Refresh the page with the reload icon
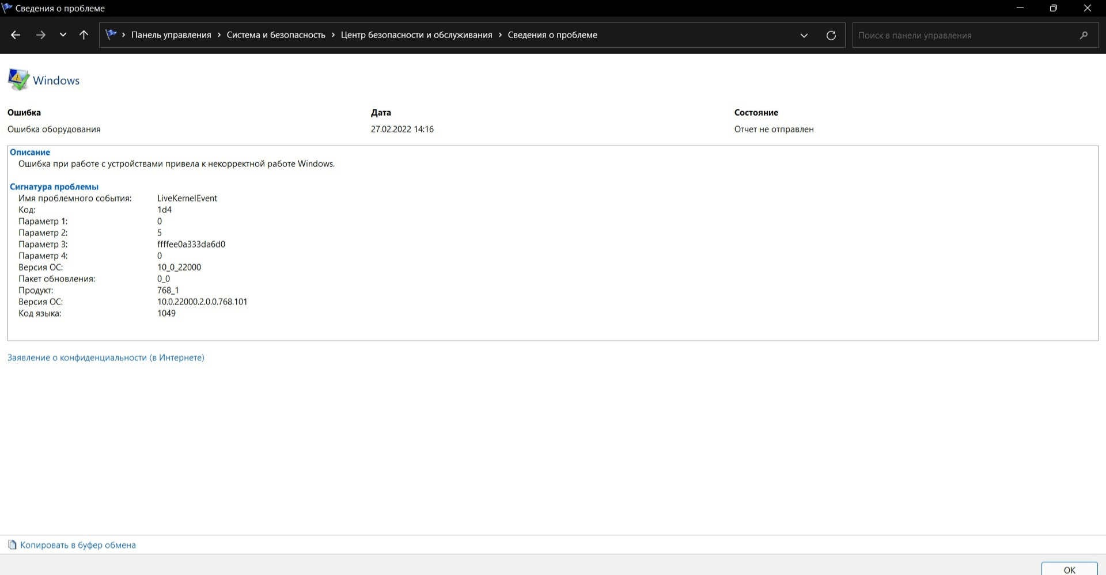This screenshot has width=1106, height=575. click(831, 35)
